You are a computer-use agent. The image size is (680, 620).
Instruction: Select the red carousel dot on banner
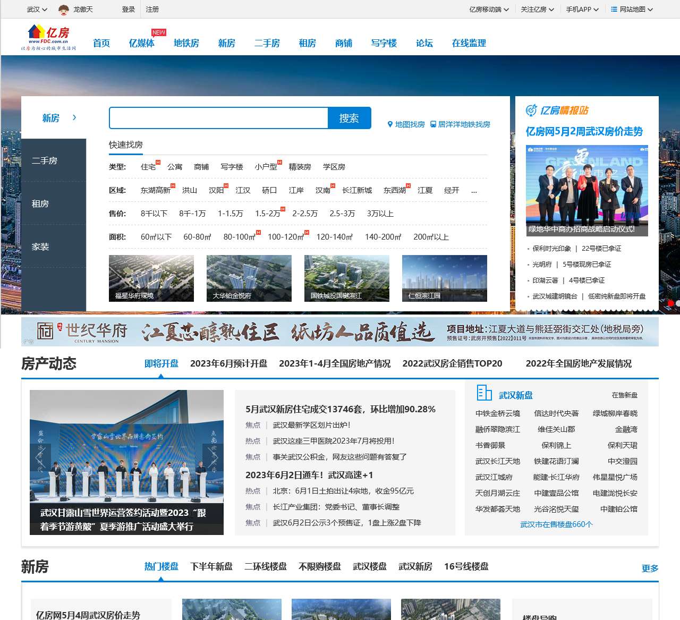tap(671, 303)
